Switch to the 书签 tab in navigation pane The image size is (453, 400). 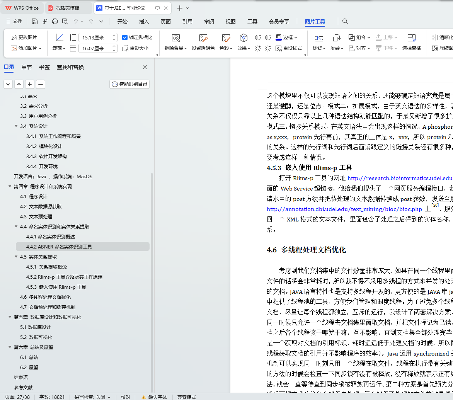(x=44, y=67)
